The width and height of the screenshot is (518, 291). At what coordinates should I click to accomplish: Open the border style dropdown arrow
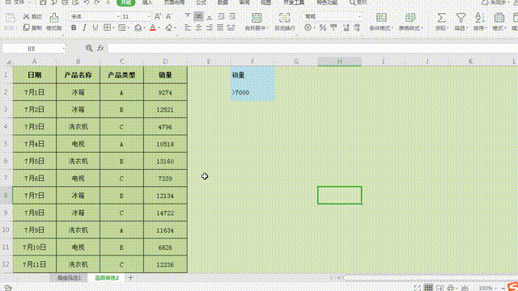coord(113,28)
